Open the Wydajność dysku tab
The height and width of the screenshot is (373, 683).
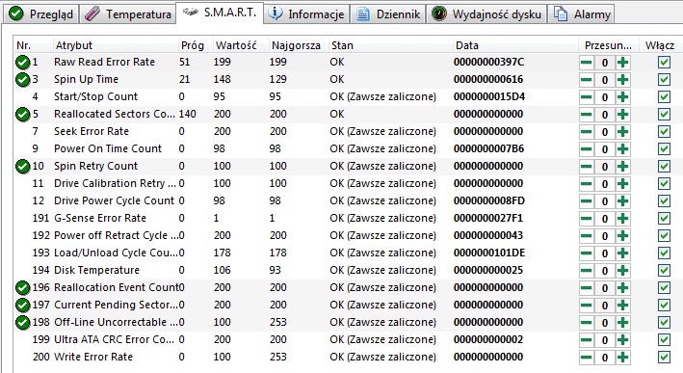487,13
